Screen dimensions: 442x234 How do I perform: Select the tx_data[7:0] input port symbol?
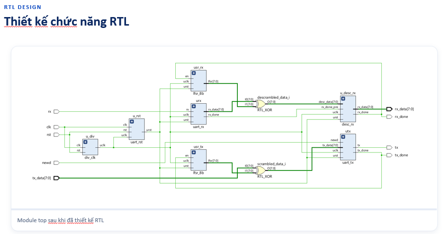tap(56, 178)
